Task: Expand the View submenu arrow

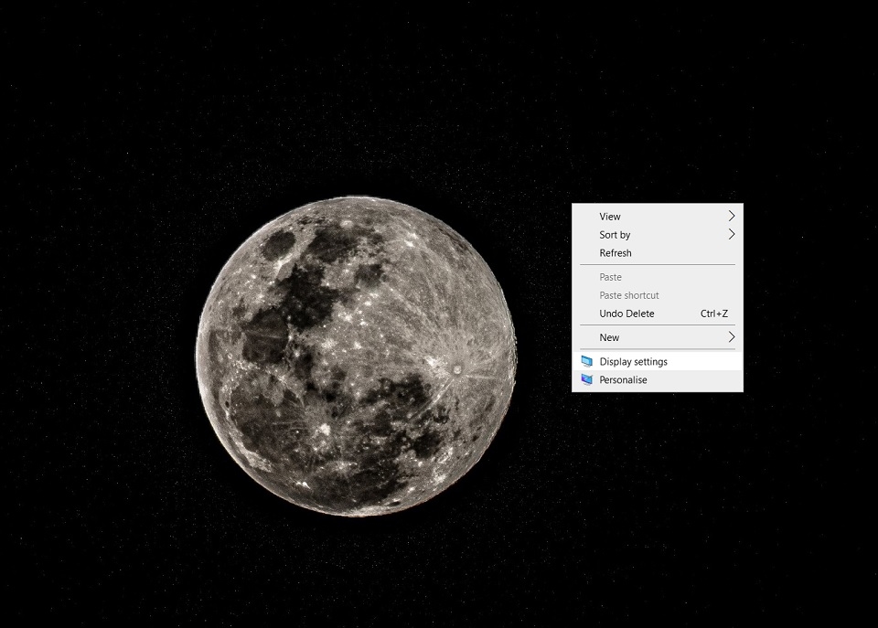Action: point(731,216)
